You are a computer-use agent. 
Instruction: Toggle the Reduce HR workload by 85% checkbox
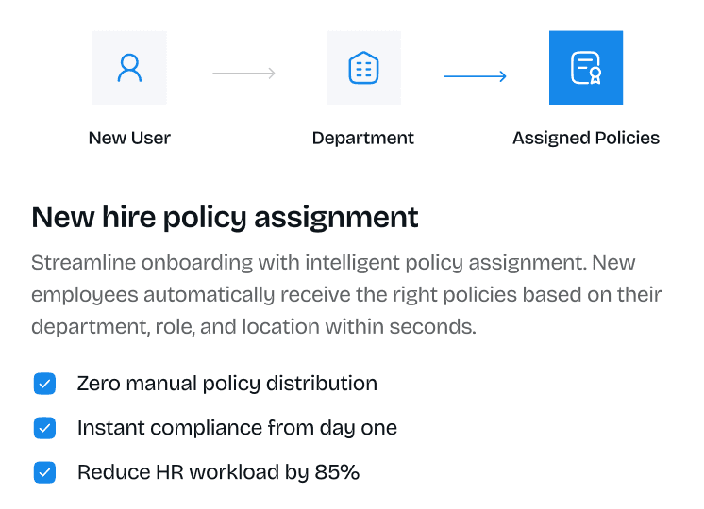click(x=44, y=472)
